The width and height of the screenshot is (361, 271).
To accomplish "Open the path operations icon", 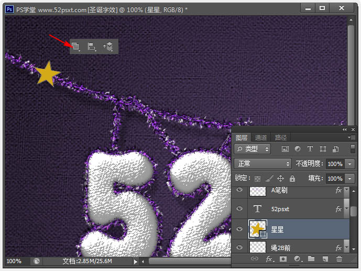I will (x=75, y=46).
